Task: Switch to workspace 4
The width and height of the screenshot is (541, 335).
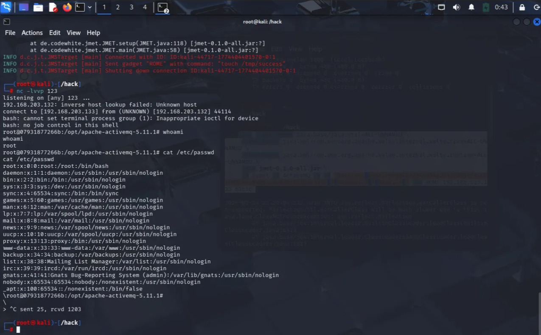Action: click(x=145, y=7)
